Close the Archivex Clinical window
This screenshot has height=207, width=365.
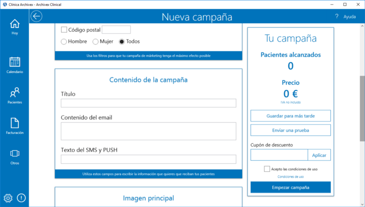click(x=358, y=5)
